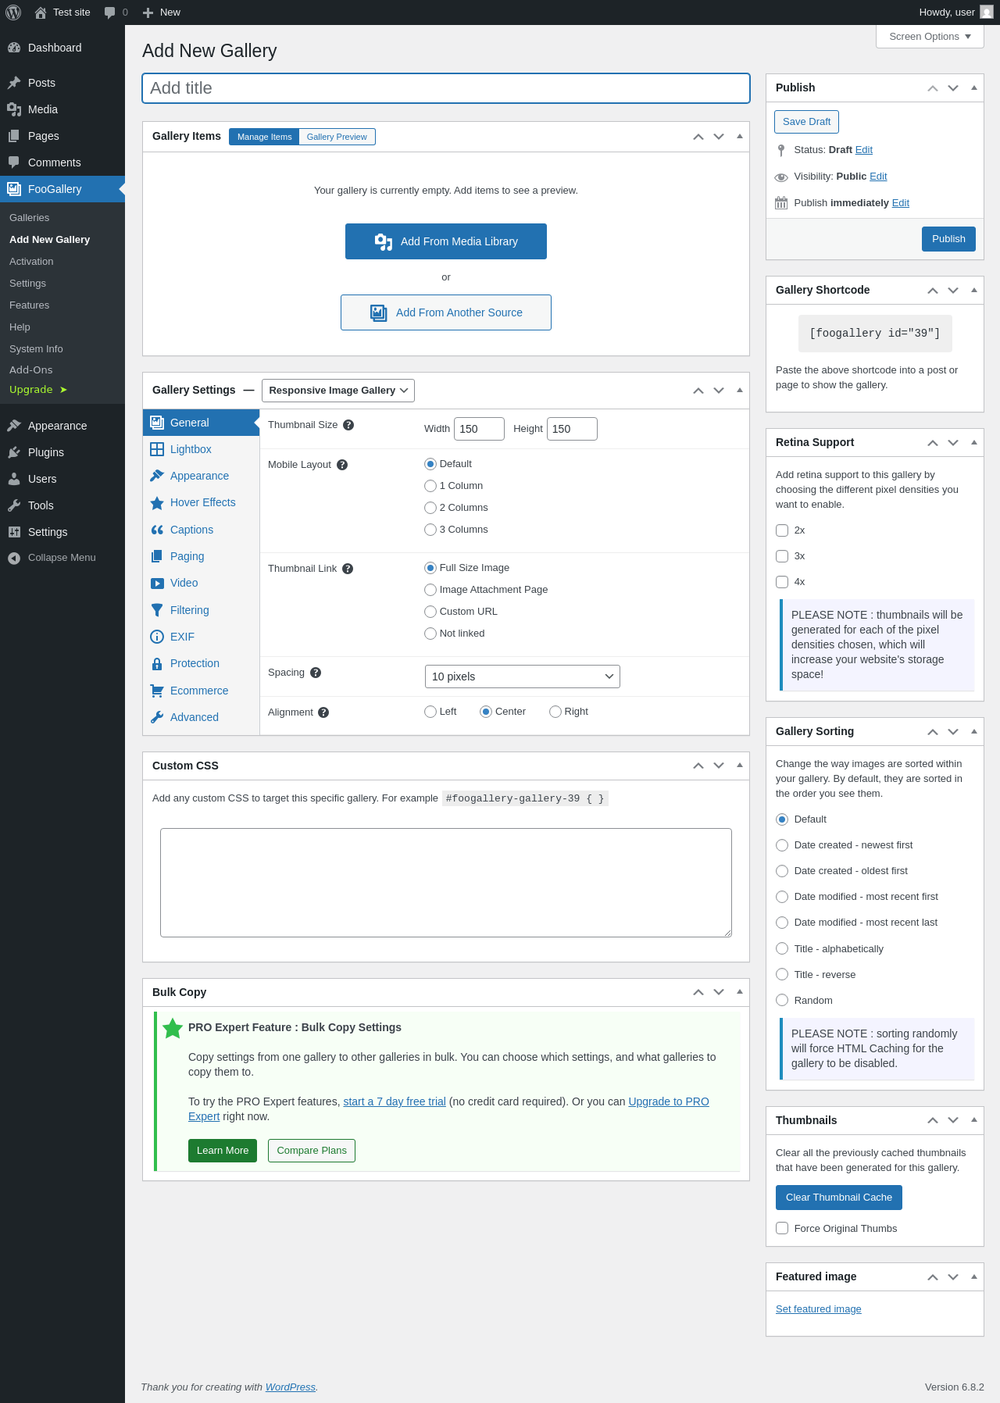Screen dimensions: 1000x1403
Task: Move Publish panel up arrow
Action: pos(933,88)
